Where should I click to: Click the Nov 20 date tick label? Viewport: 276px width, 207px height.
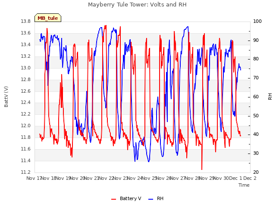point(77,178)
